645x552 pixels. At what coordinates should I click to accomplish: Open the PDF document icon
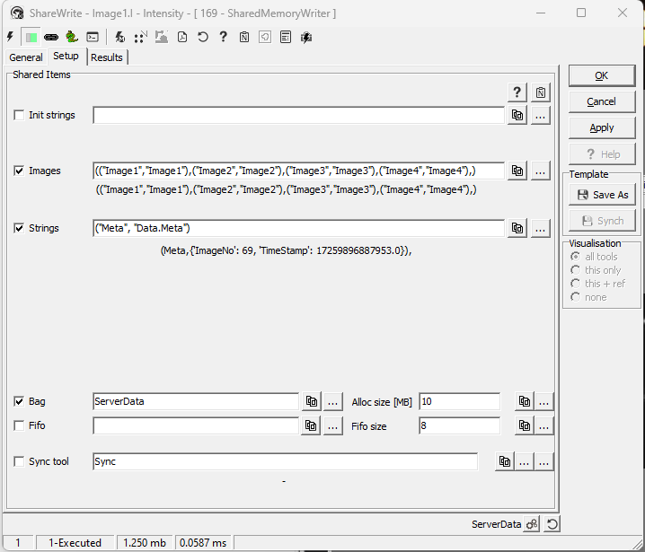[182, 38]
